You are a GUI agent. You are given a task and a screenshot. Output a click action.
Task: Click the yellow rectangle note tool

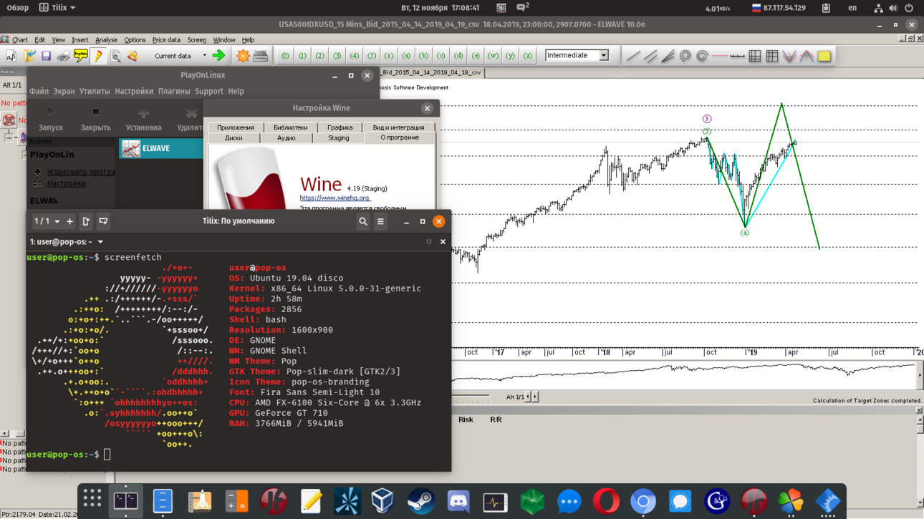824,56
